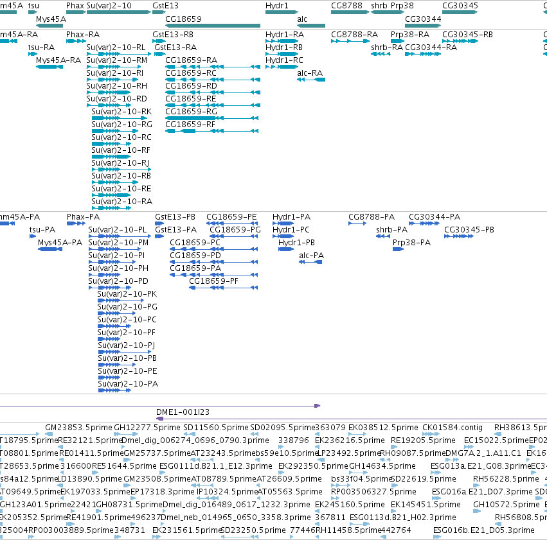547x540 pixels.
Task: Open the Phax gene label
Action: (x=75, y=6)
